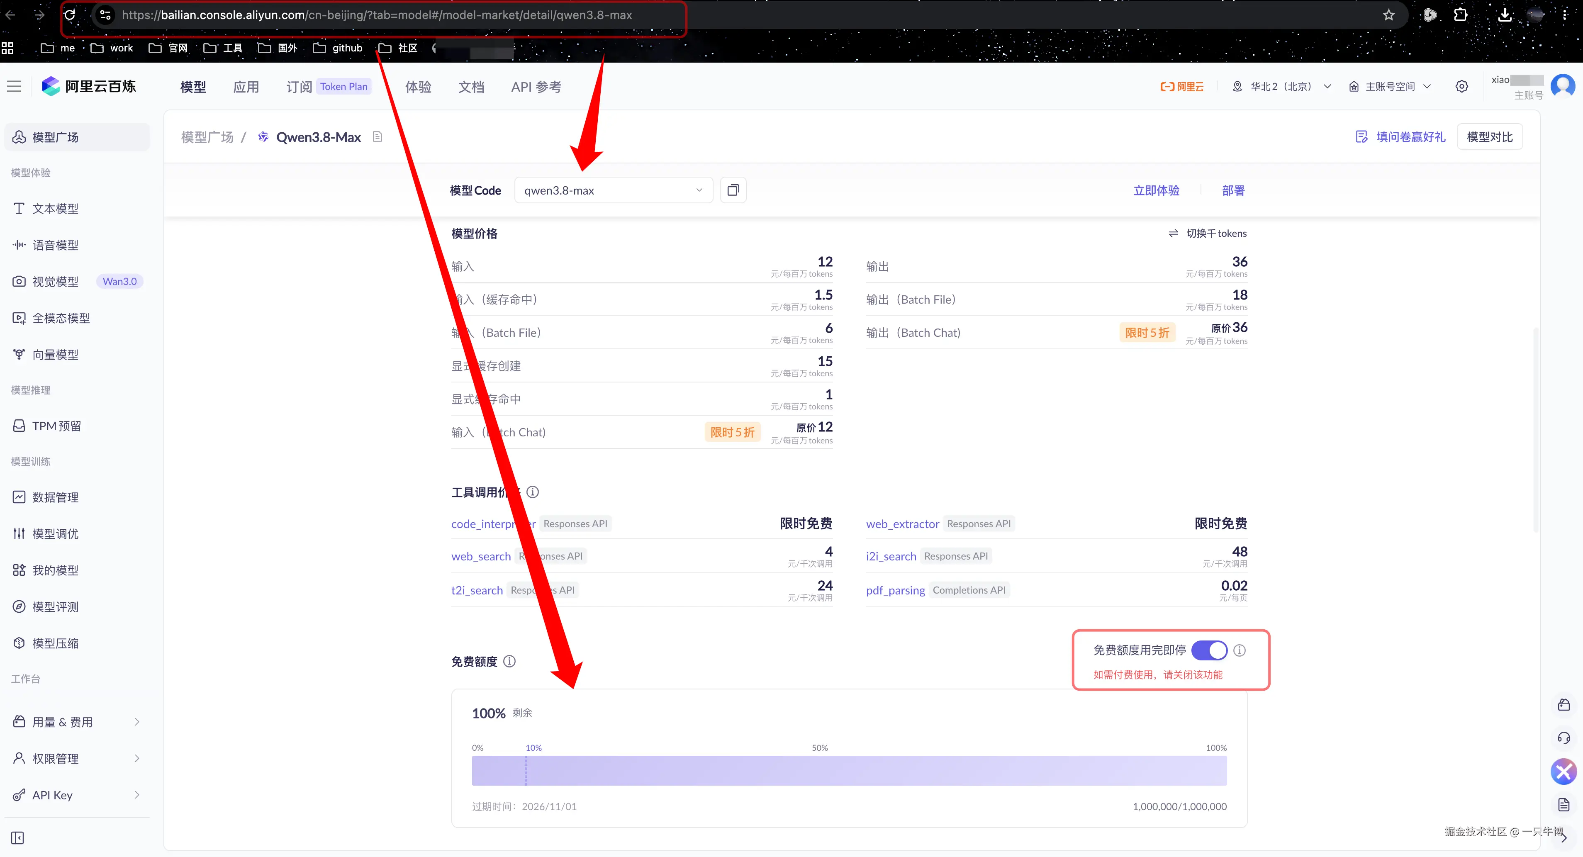Open the browser three-dot menu
This screenshot has height=857, width=1583.
pyautogui.click(x=1565, y=15)
